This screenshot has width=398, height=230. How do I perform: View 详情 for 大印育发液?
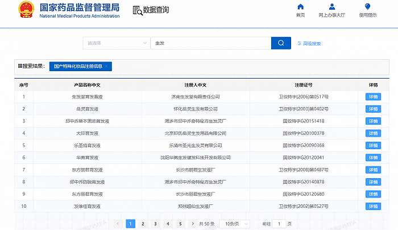(373, 133)
